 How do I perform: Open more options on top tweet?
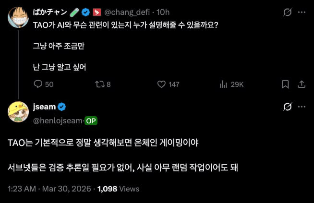(302, 12)
